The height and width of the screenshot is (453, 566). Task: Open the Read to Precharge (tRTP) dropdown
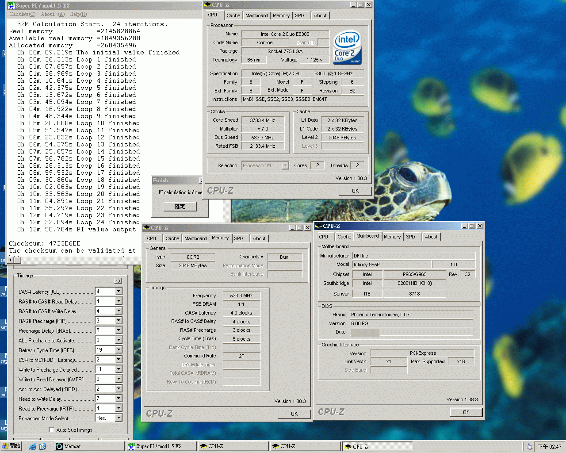coord(119,408)
